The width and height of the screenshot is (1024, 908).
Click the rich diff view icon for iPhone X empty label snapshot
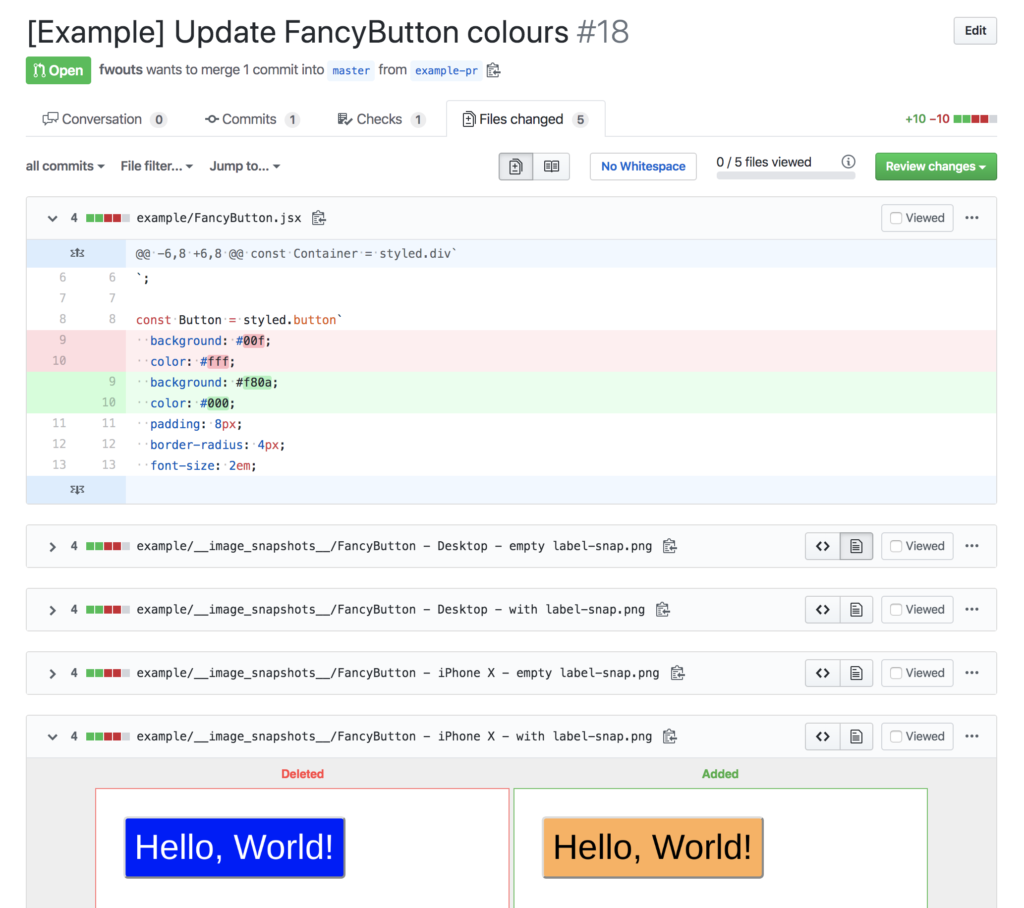point(855,672)
